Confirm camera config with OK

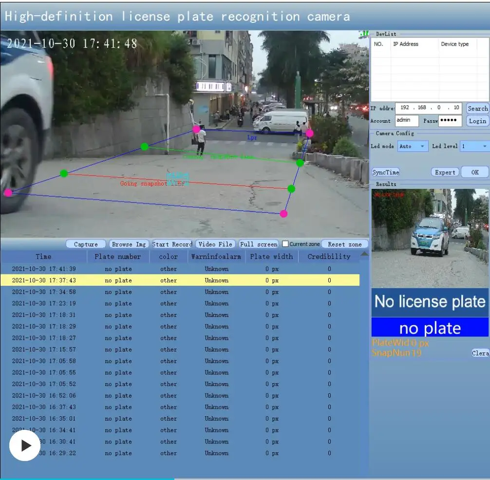point(475,172)
